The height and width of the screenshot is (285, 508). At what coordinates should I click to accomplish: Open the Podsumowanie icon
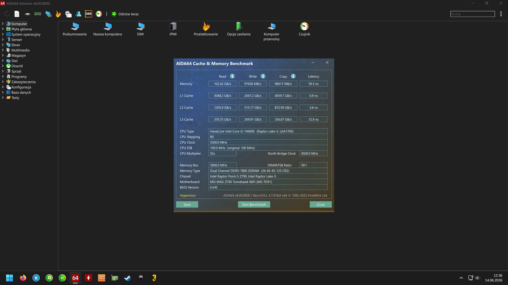coord(75,29)
